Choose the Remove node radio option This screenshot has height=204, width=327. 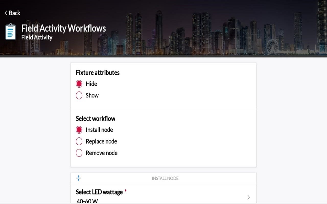click(79, 153)
